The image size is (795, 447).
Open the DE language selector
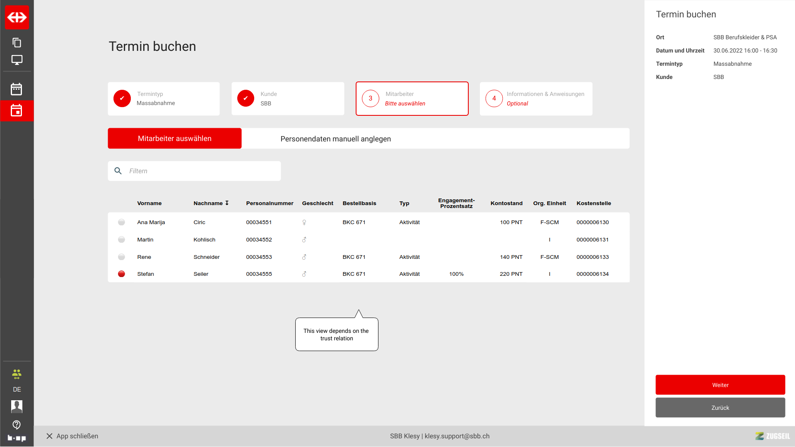coord(17,390)
